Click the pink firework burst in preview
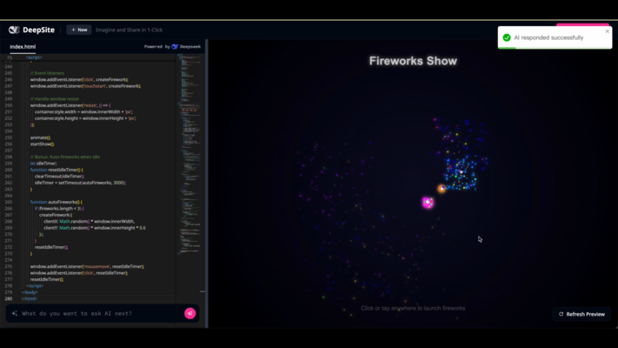The width and height of the screenshot is (618, 348). [x=428, y=203]
